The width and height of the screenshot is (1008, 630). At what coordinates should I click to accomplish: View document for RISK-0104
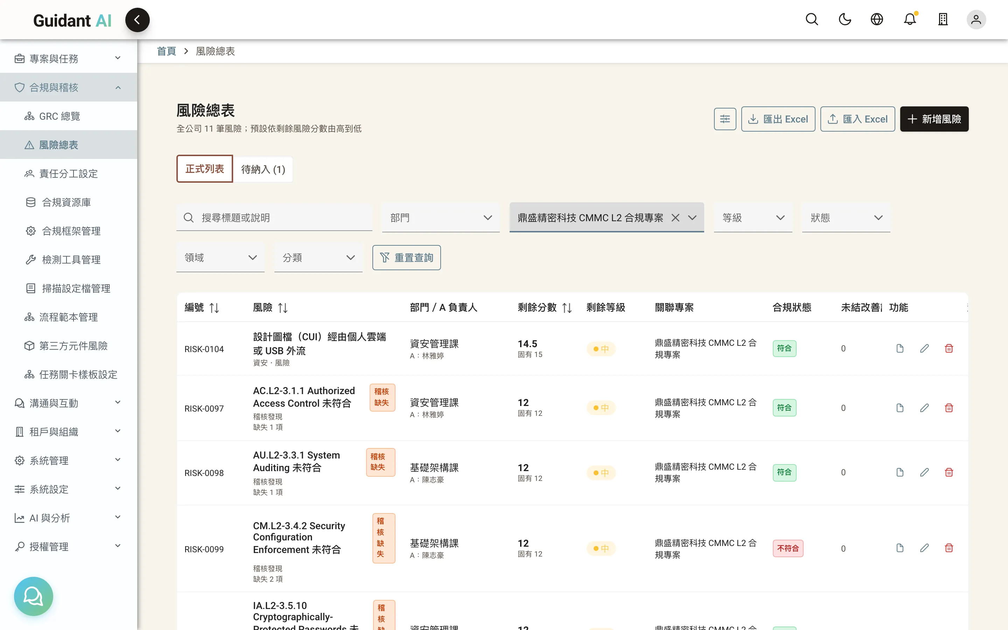(900, 348)
